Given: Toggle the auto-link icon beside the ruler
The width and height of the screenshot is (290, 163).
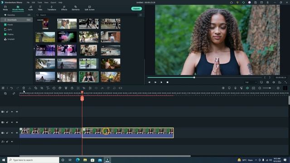Looking at the screenshot, I should [x=14, y=94].
